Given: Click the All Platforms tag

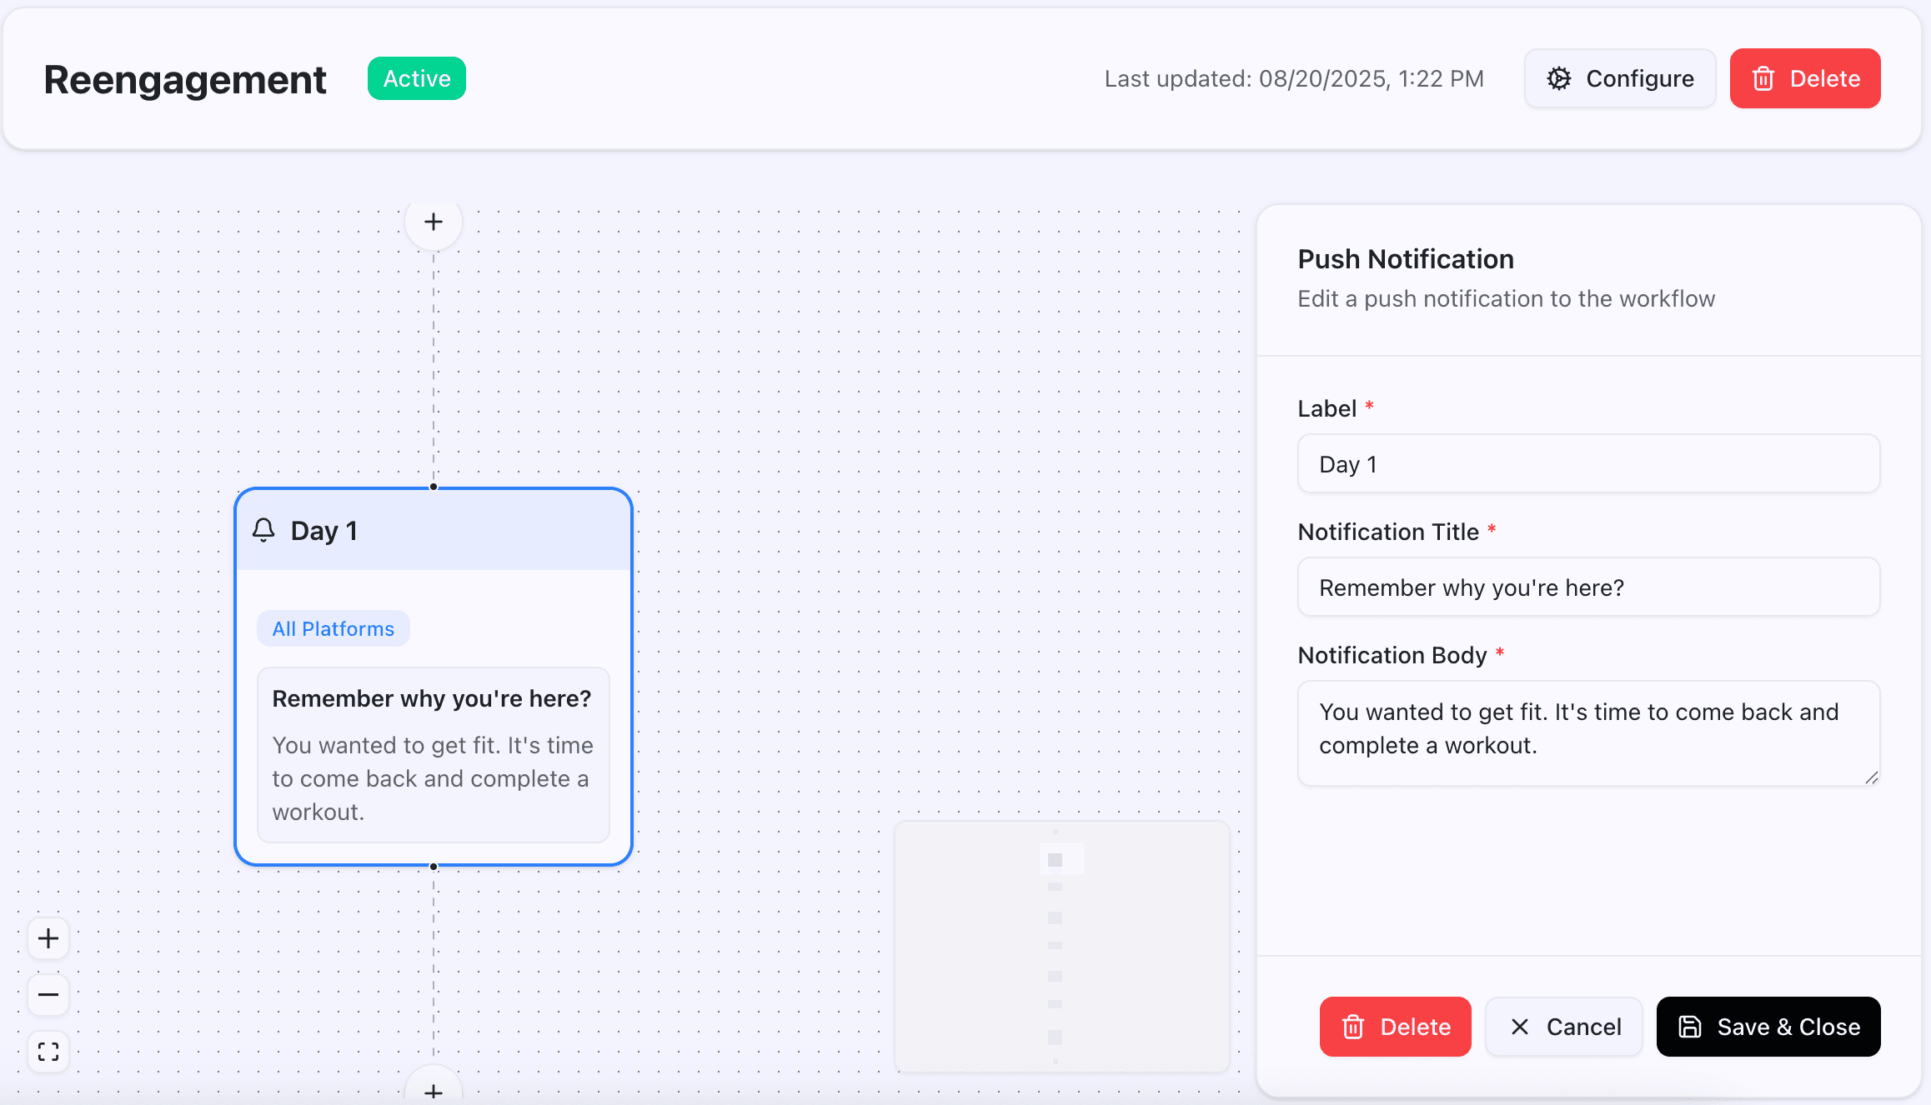Looking at the screenshot, I should [x=333, y=629].
